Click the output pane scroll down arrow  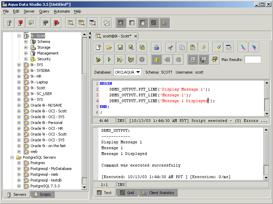tap(266, 177)
